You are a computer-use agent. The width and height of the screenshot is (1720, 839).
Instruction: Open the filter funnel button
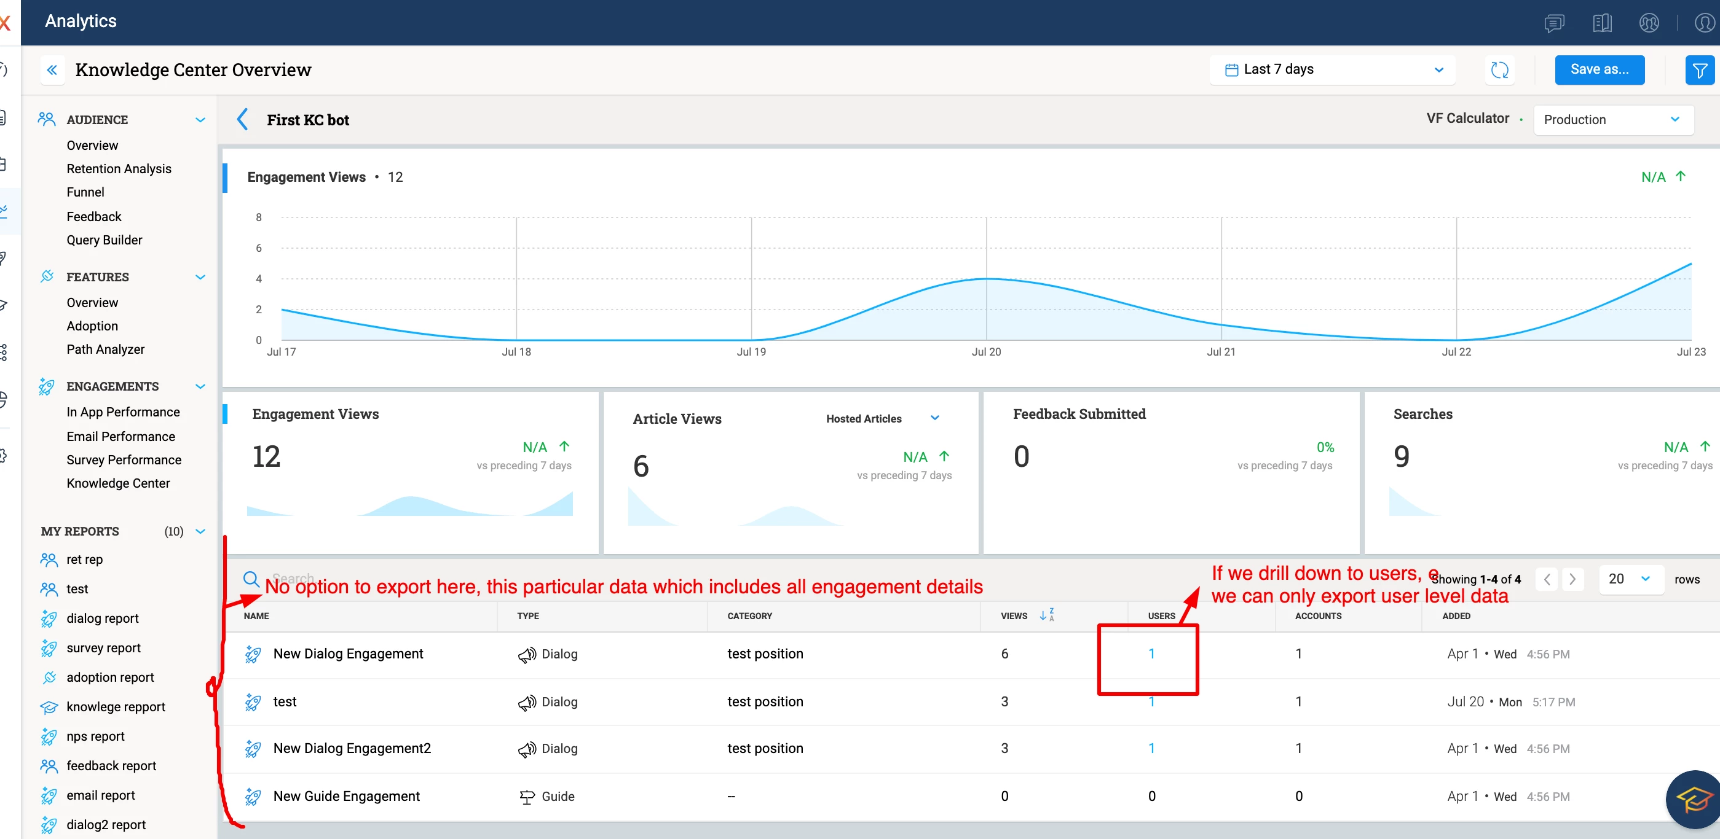coord(1699,69)
